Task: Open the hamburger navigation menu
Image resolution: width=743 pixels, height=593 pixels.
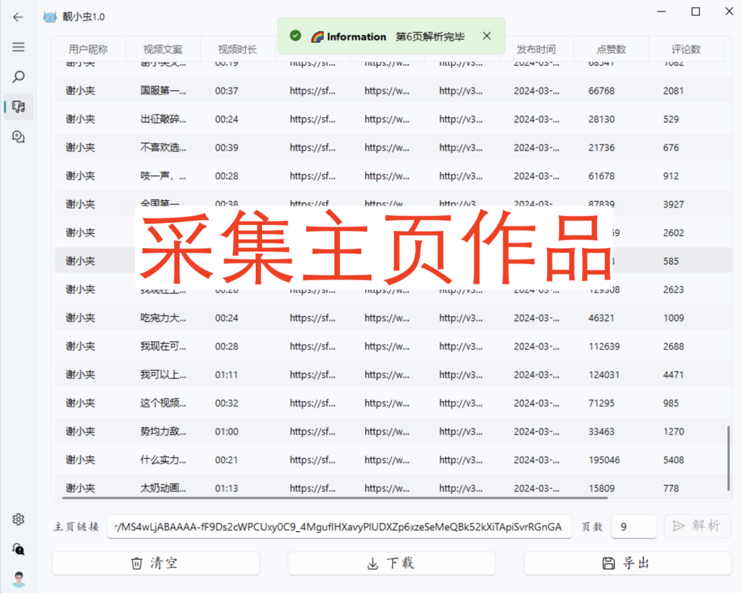Action: click(x=18, y=47)
